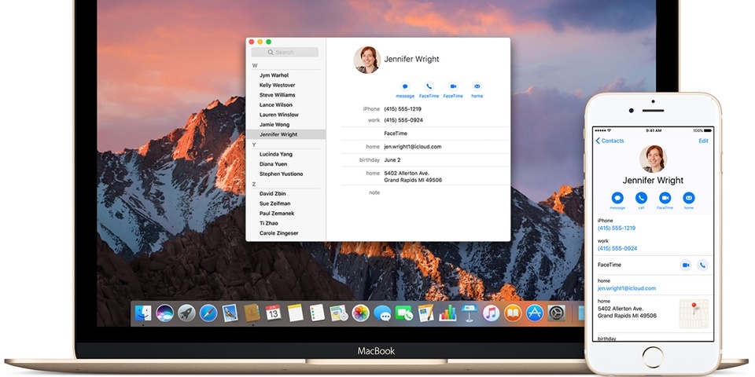Click FaceTime audio phone icon on Mac card
This screenshot has height=377, width=755.
pyautogui.click(x=429, y=86)
